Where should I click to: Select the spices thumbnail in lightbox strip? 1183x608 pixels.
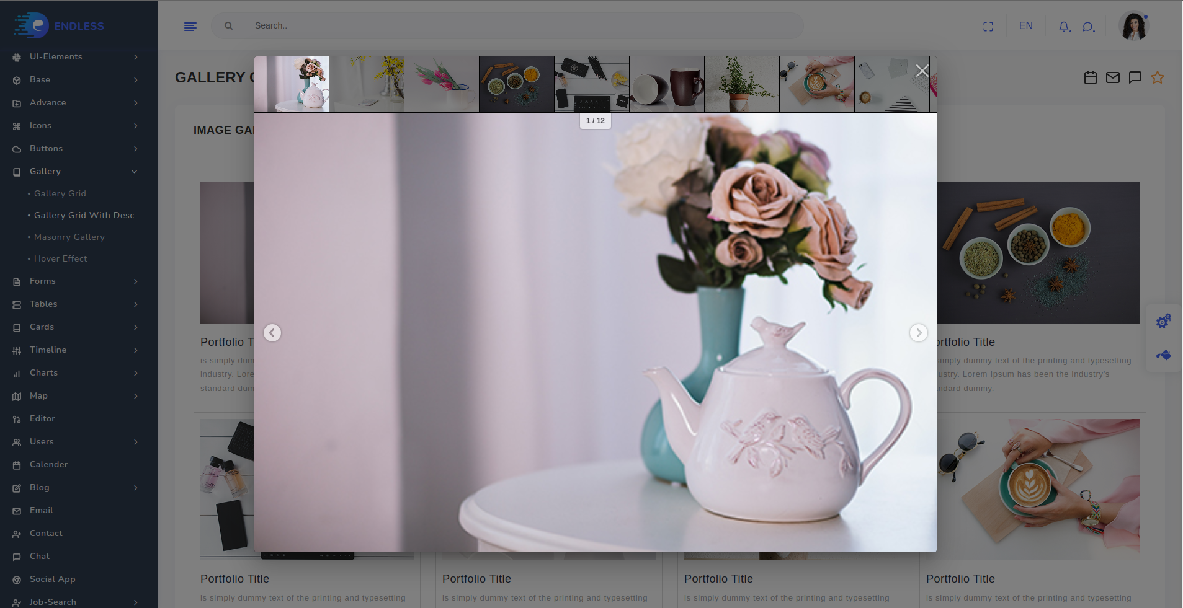pos(516,84)
